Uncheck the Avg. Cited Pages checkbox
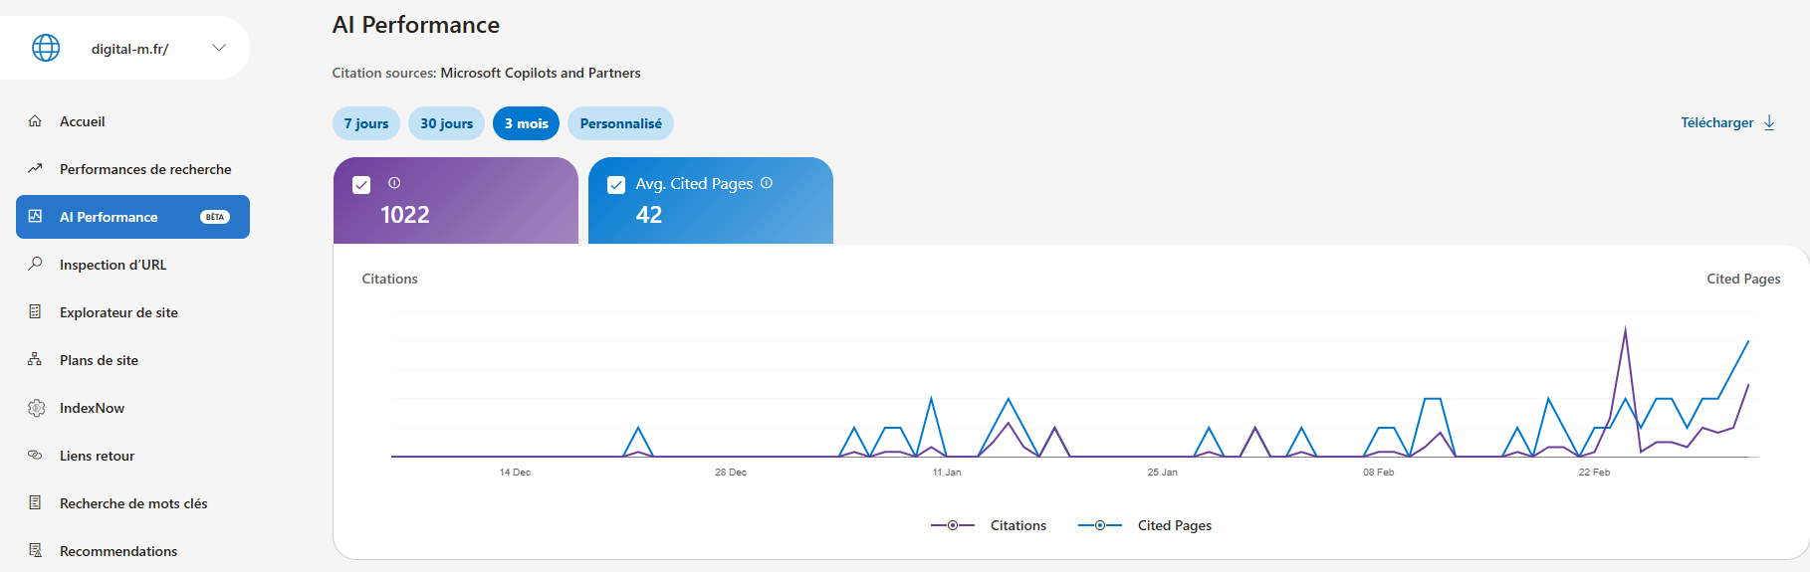The height and width of the screenshot is (572, 1810). (x=616, y=185)
